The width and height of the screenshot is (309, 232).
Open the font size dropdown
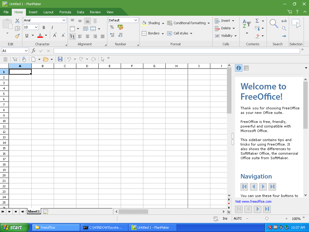[x=36, y=27]
